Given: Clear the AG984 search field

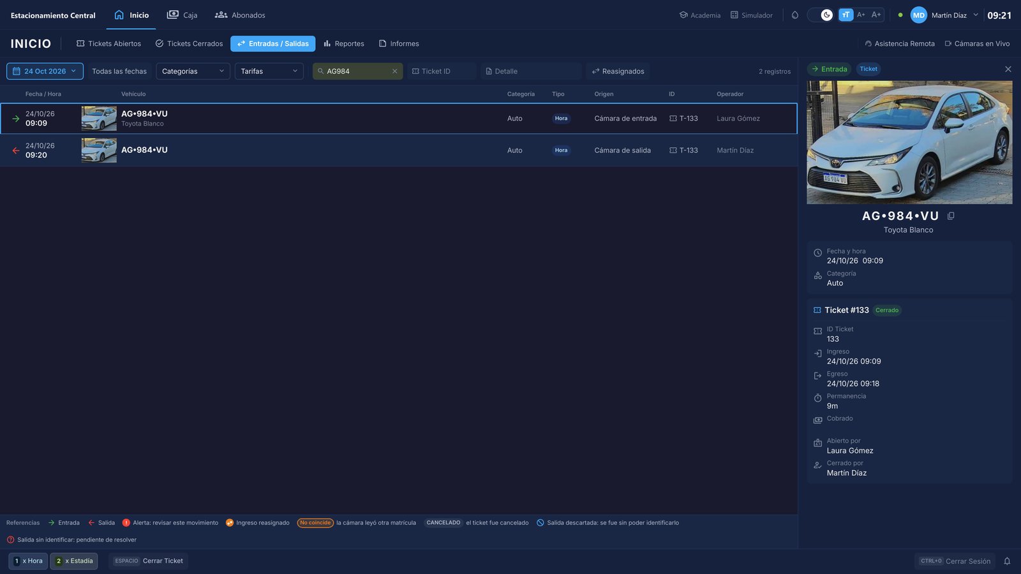Looking at the screenshot, I should (x=395, y=71).
